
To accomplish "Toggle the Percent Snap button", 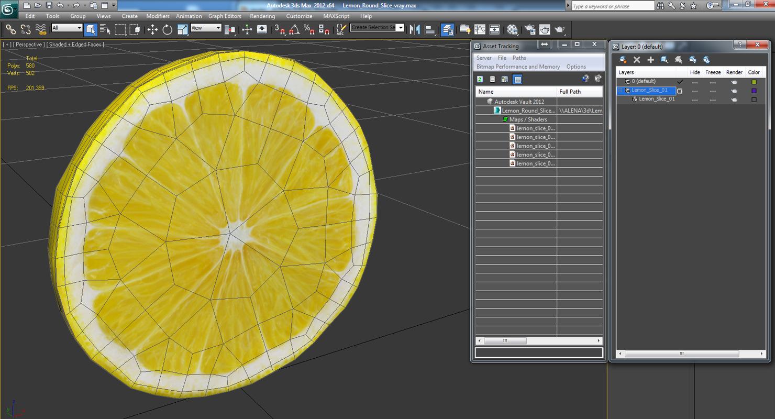I will 309,30.
